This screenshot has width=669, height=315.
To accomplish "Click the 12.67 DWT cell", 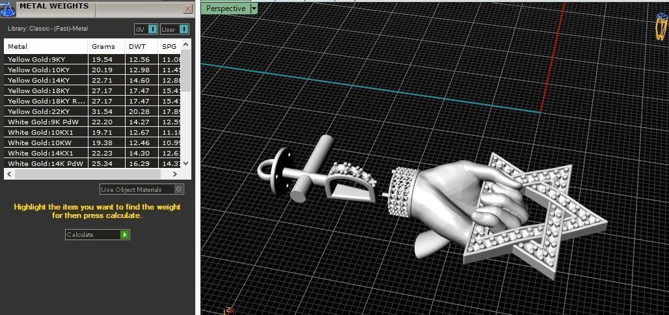I will [x=142, y=132].
